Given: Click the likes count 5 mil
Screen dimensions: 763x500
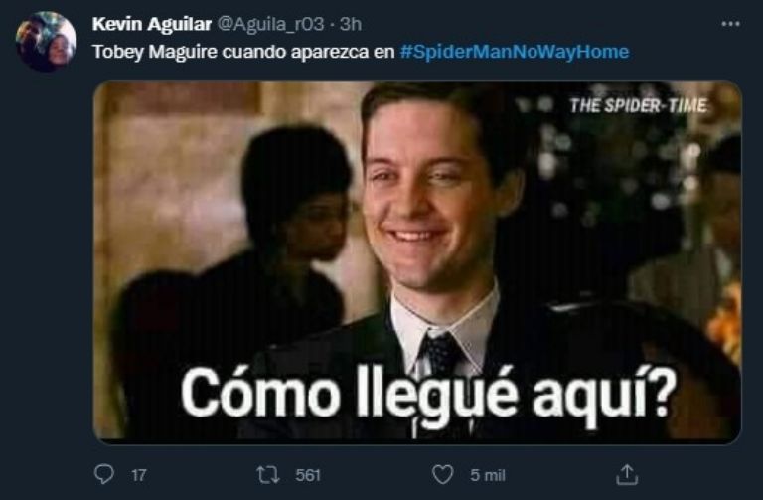Looking at the screenshot, I should (488, 475).
